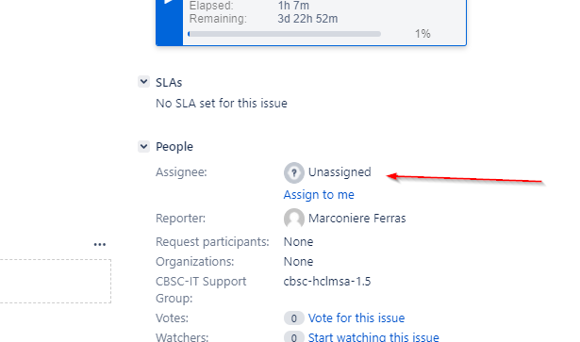Click the Request participants None value
The height and width of the screenshot is (342, 580).
[299, 242]
